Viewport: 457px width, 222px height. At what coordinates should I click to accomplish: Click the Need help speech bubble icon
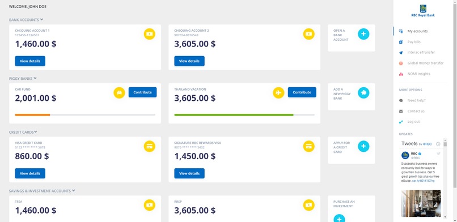(x=401, y=100)
